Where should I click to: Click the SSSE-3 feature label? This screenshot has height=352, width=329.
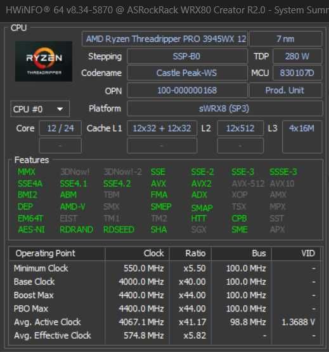[283, 172]
